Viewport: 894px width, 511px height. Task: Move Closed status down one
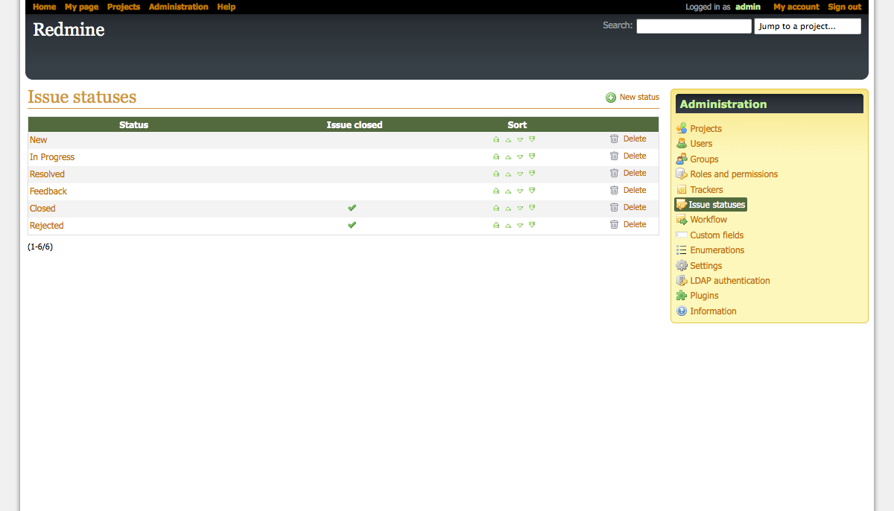[x=520, y=208]
